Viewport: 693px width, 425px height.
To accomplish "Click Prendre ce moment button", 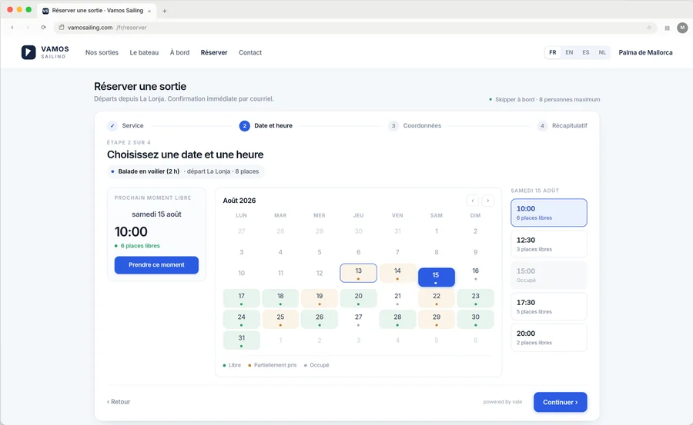I will (156, 265).
